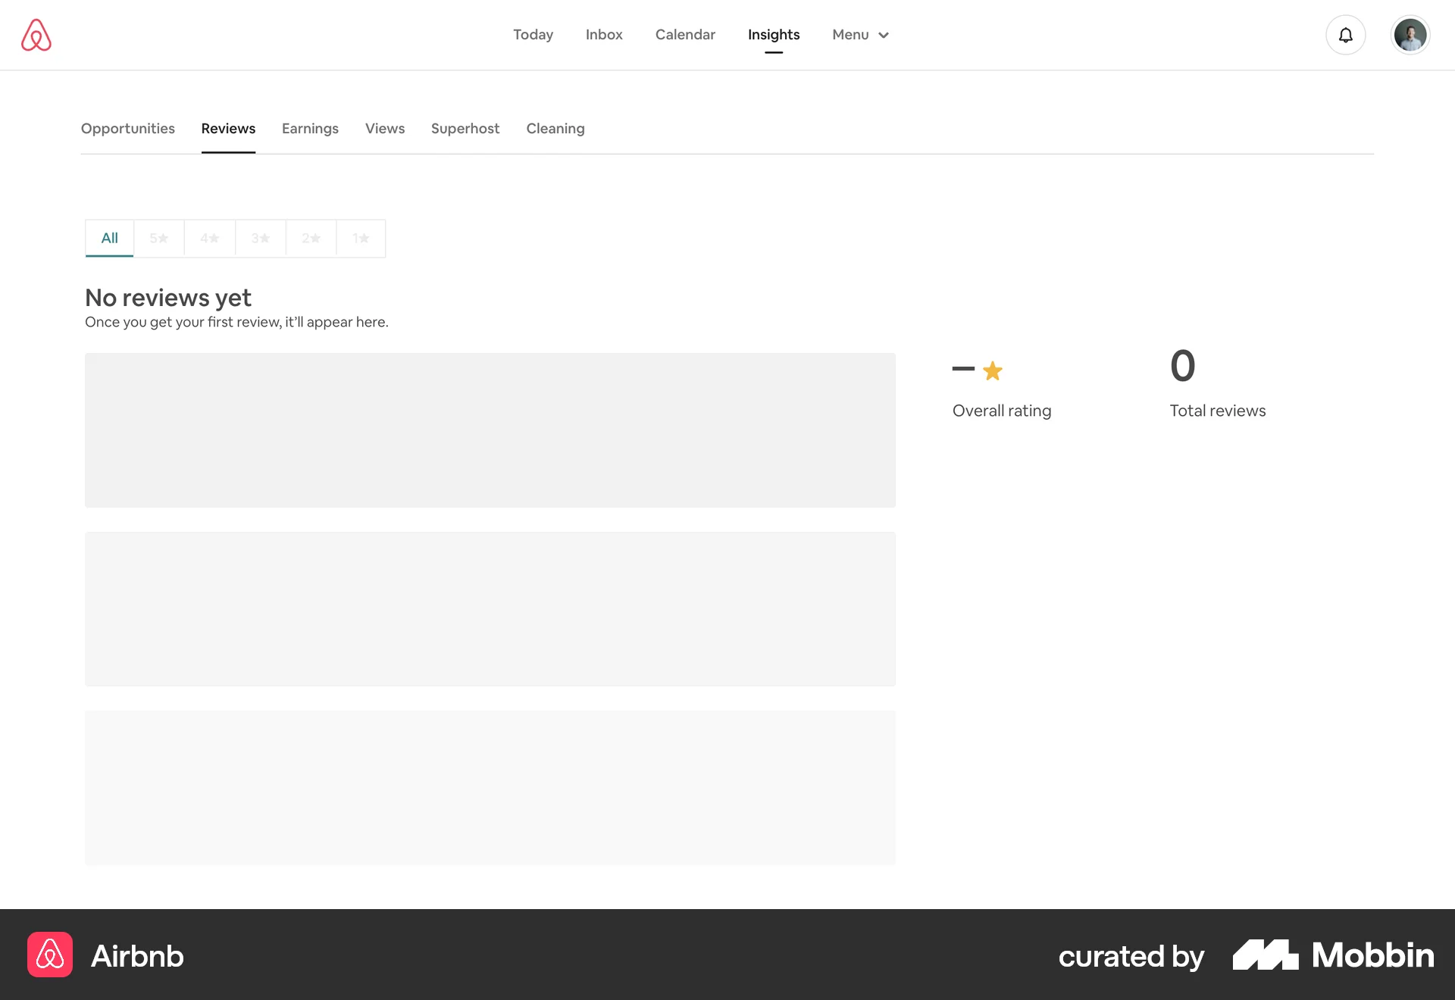Click the Total reviews count of zero

coord(1182,366)
